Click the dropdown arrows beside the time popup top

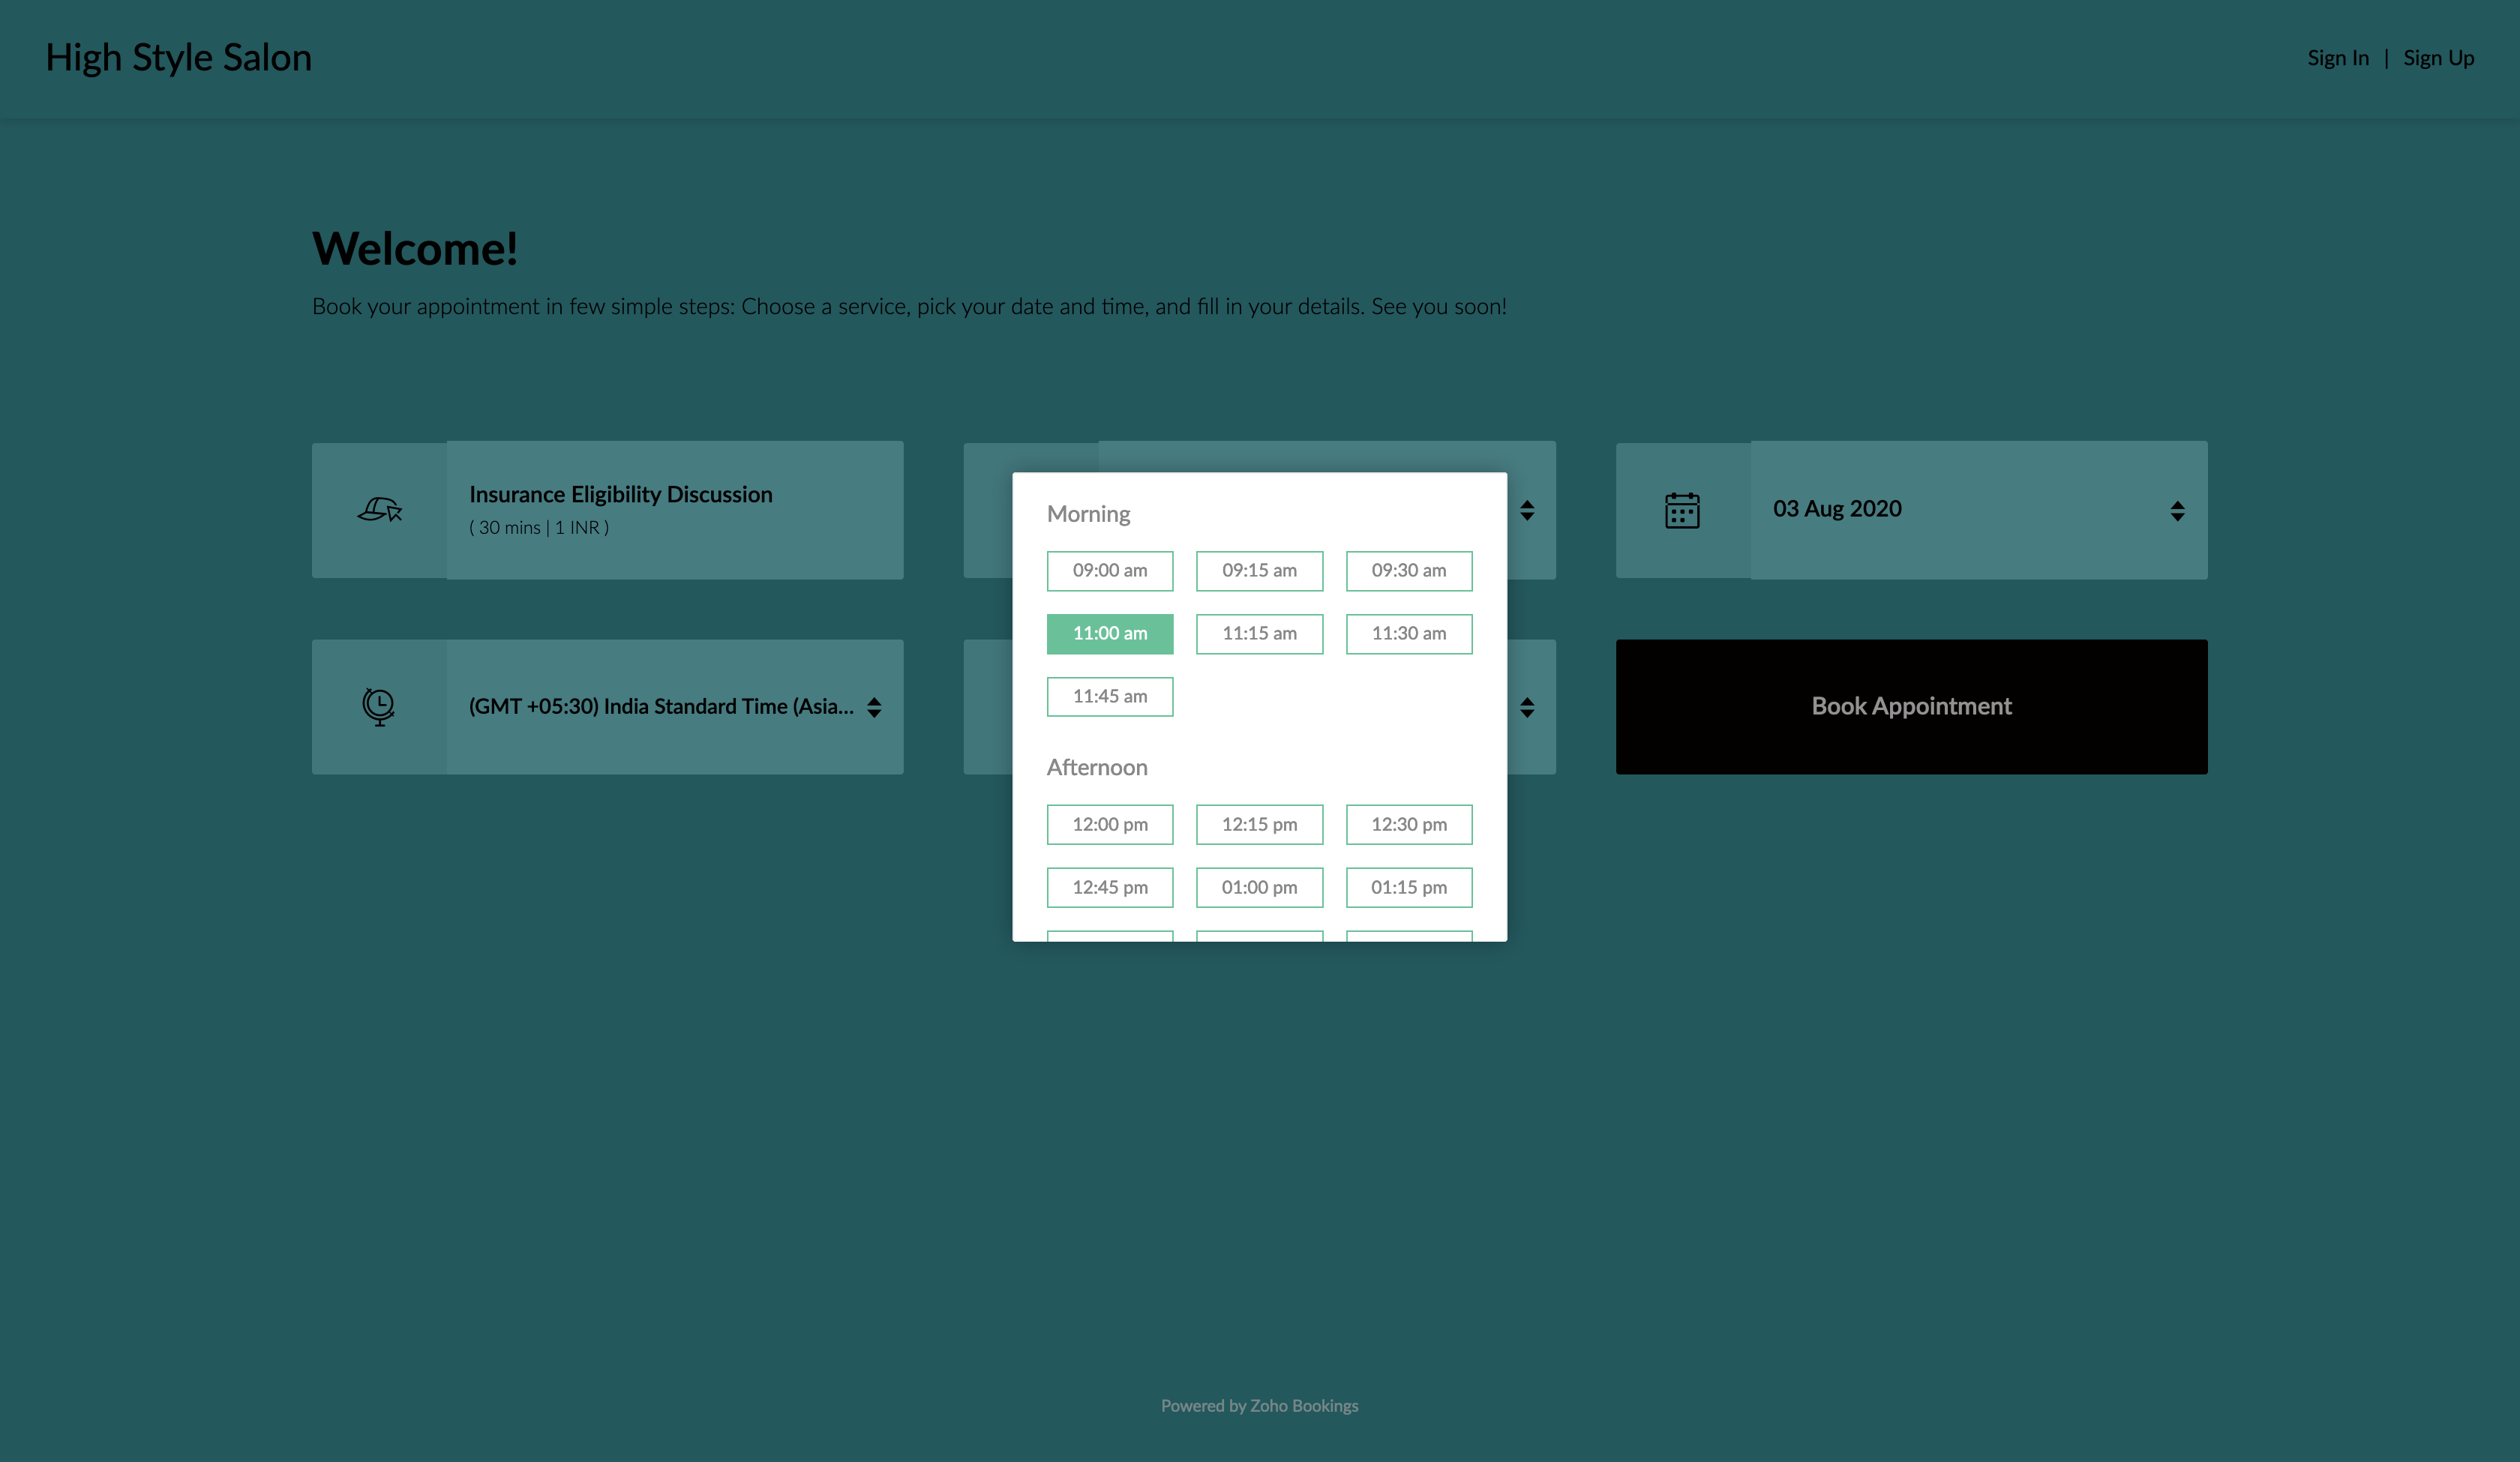tap(1527, 510)
